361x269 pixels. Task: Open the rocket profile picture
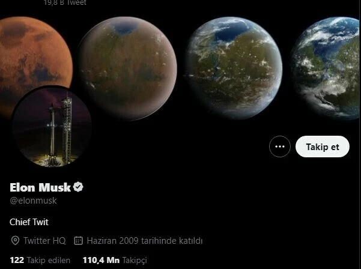52,126
